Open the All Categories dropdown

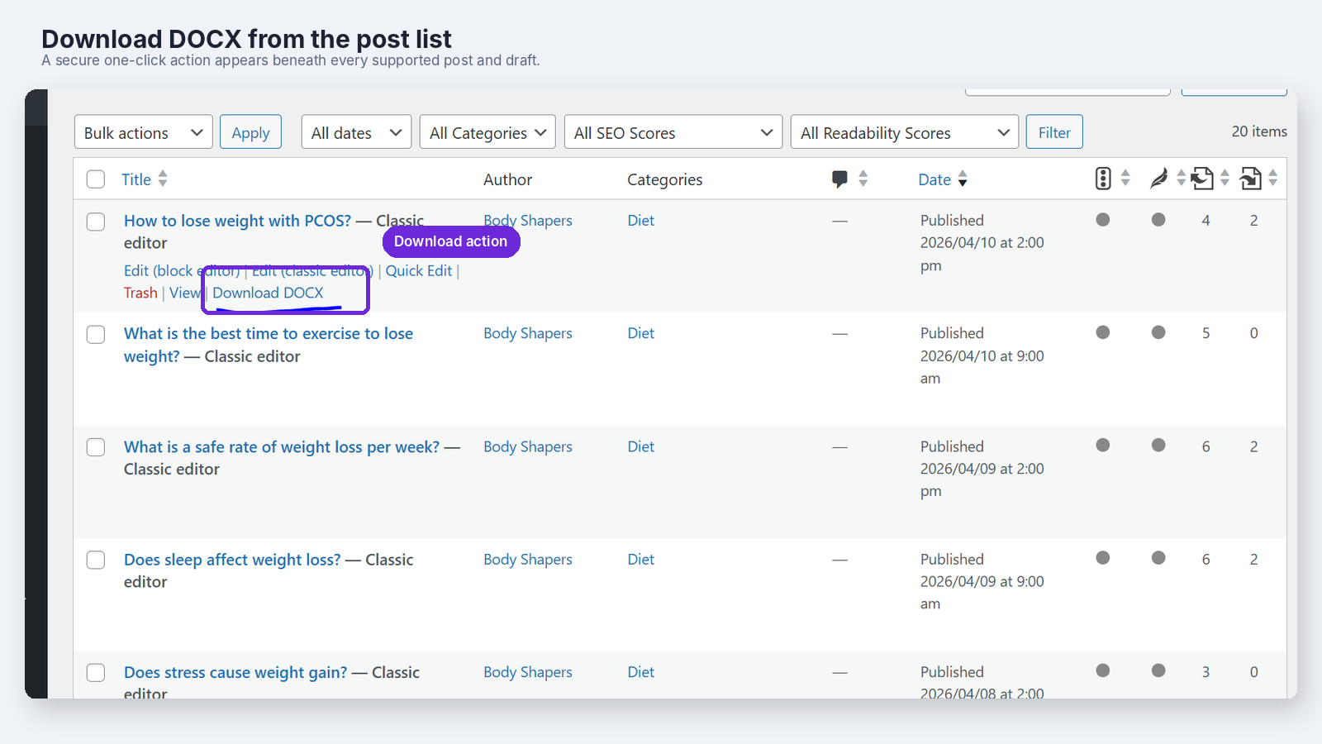click(487, 132)
